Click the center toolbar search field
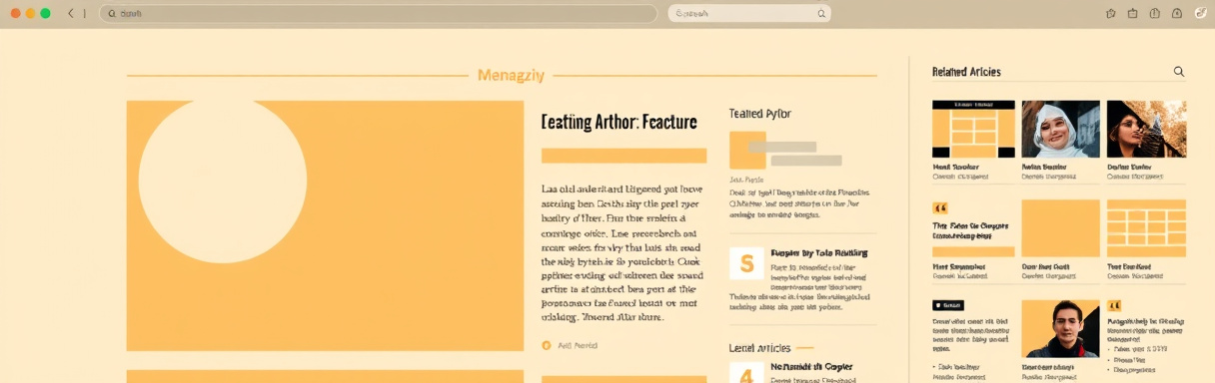Screen dimensions: 1215x383 coord(749,14)
